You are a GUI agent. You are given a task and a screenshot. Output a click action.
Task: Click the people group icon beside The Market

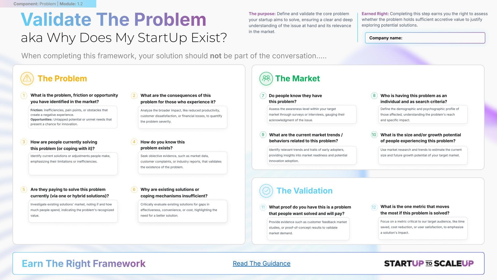[266, 79]
